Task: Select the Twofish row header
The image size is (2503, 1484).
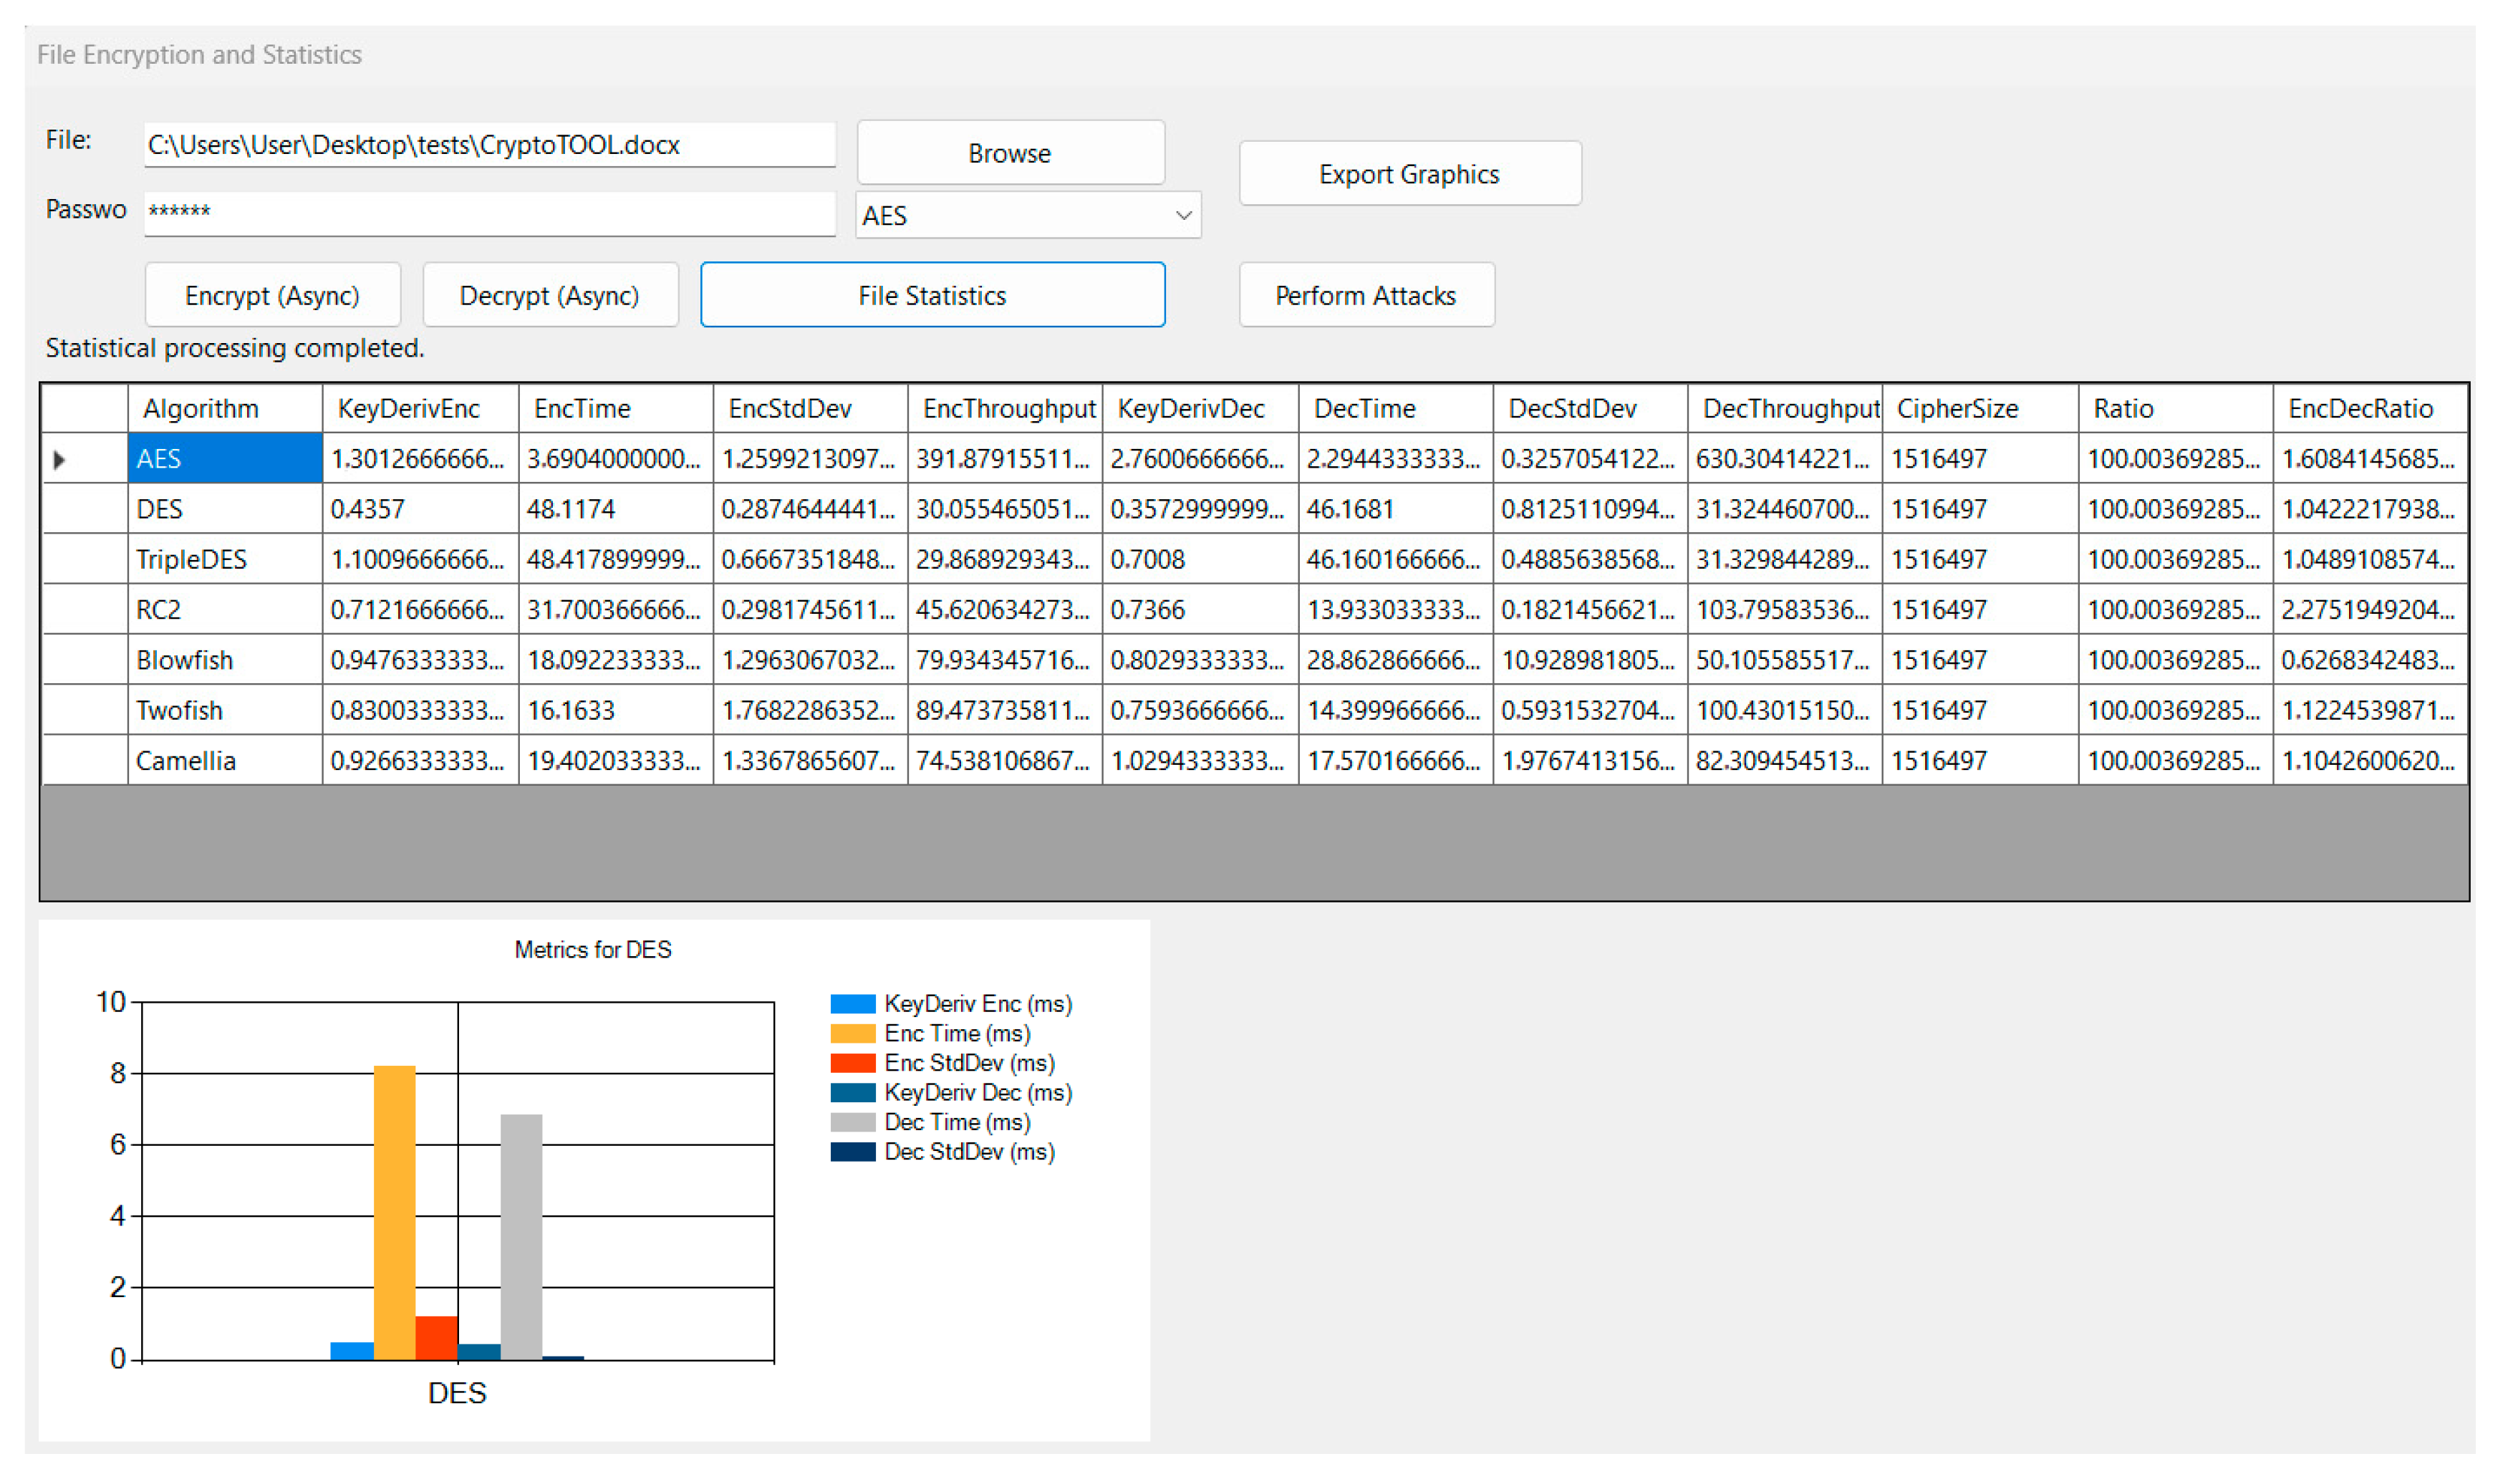Action: pos(84,711)
